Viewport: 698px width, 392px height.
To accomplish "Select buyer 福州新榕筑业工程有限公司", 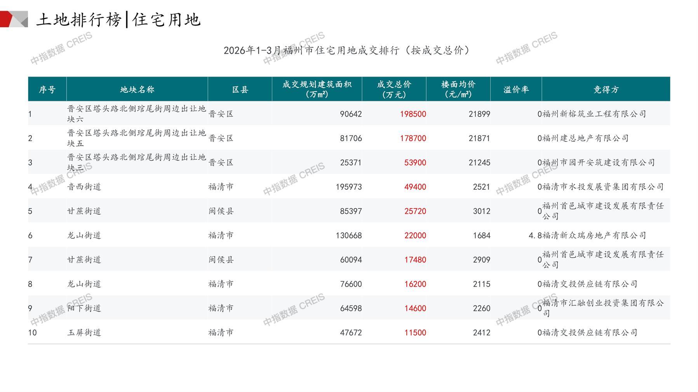I will point(594,114).
